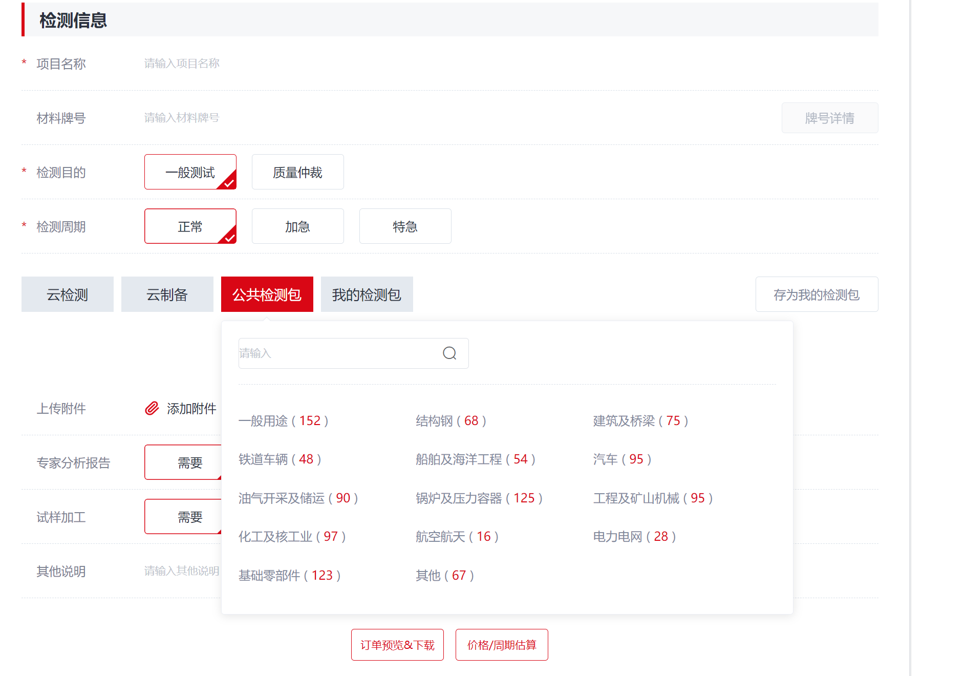Open the 电力电网 (28) category
This screenshot has height=676, width=966.
click(x=635, y=537)
